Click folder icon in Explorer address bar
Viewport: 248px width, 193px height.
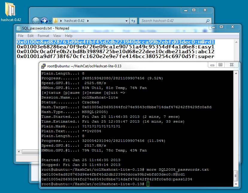click(55, 21)
